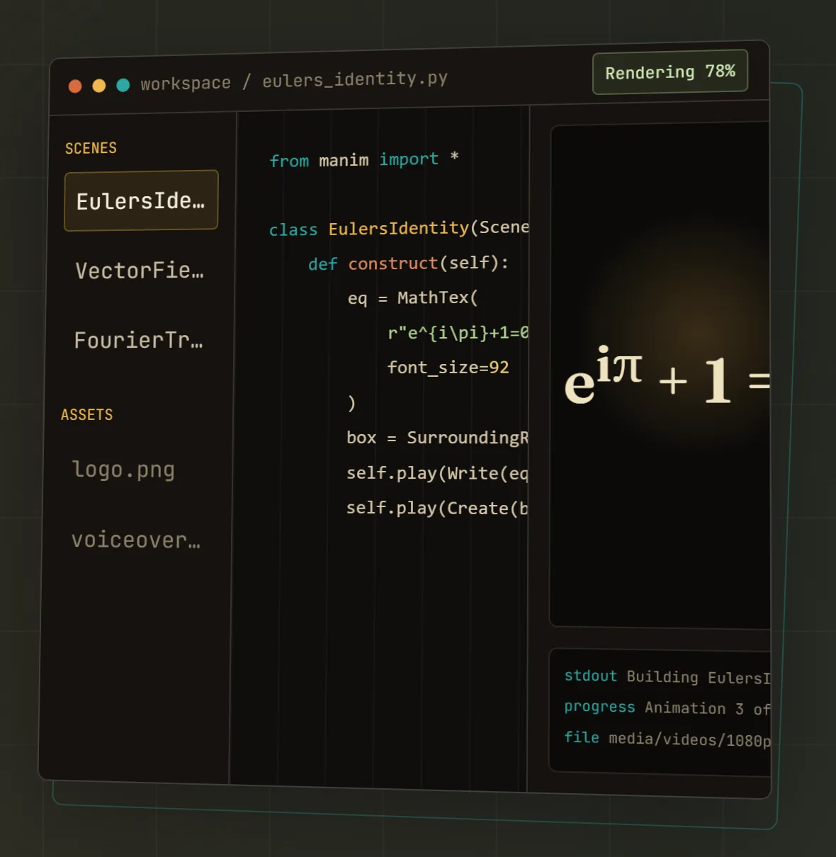Click the red close window dot

point(75,86)
